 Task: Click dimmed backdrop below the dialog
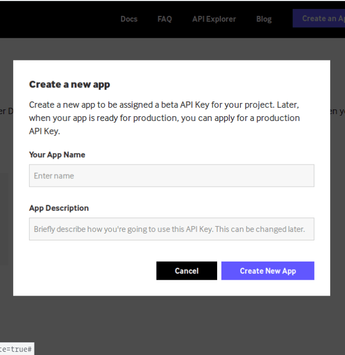pos(171,324)
